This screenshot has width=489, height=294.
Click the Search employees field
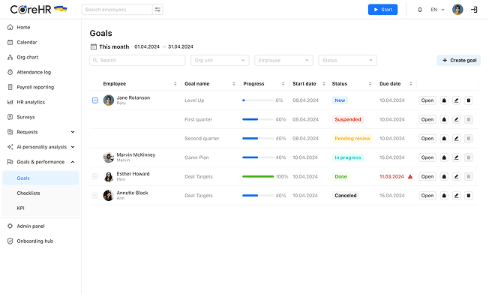click(x=117, y=10)
